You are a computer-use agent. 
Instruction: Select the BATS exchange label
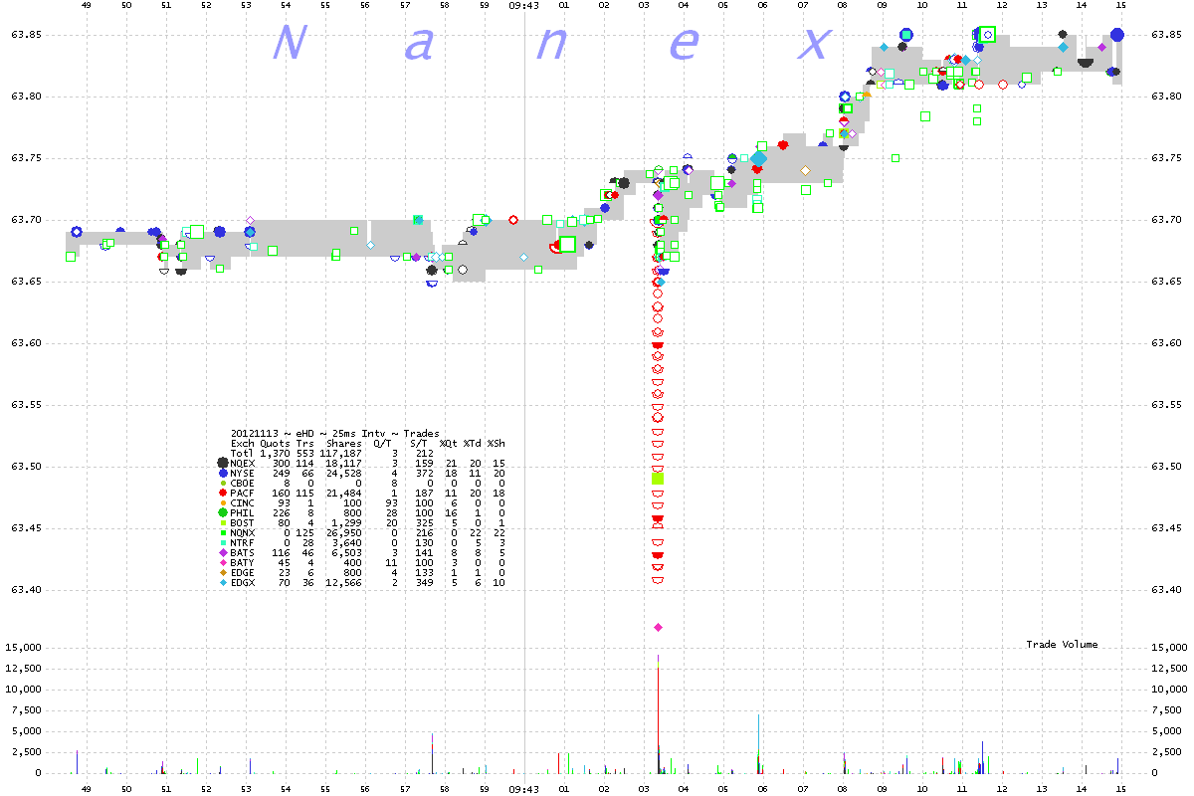(x=242, y=552)
